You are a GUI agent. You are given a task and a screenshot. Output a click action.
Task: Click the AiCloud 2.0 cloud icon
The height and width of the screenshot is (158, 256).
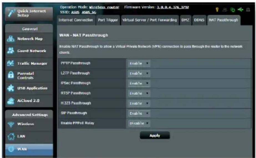11,101
